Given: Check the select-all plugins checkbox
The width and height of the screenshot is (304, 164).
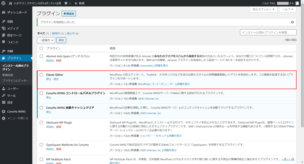Looking at the screenshot, I should coord(41,48).
